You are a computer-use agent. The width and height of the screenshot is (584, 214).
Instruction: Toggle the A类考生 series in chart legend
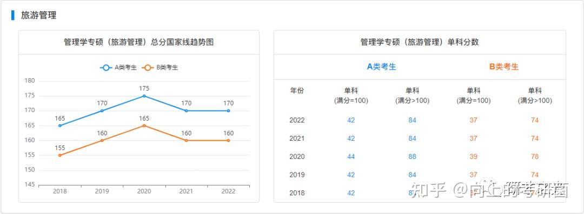118,67
